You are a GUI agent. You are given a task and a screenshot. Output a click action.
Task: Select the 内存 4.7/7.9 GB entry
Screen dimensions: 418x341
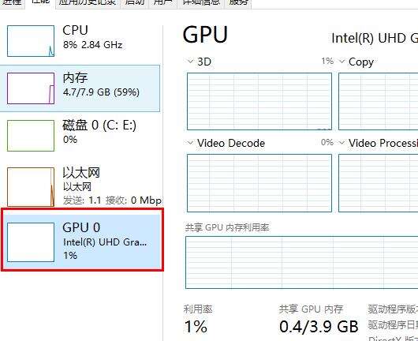pyautogui.click(x=80, y=88)
